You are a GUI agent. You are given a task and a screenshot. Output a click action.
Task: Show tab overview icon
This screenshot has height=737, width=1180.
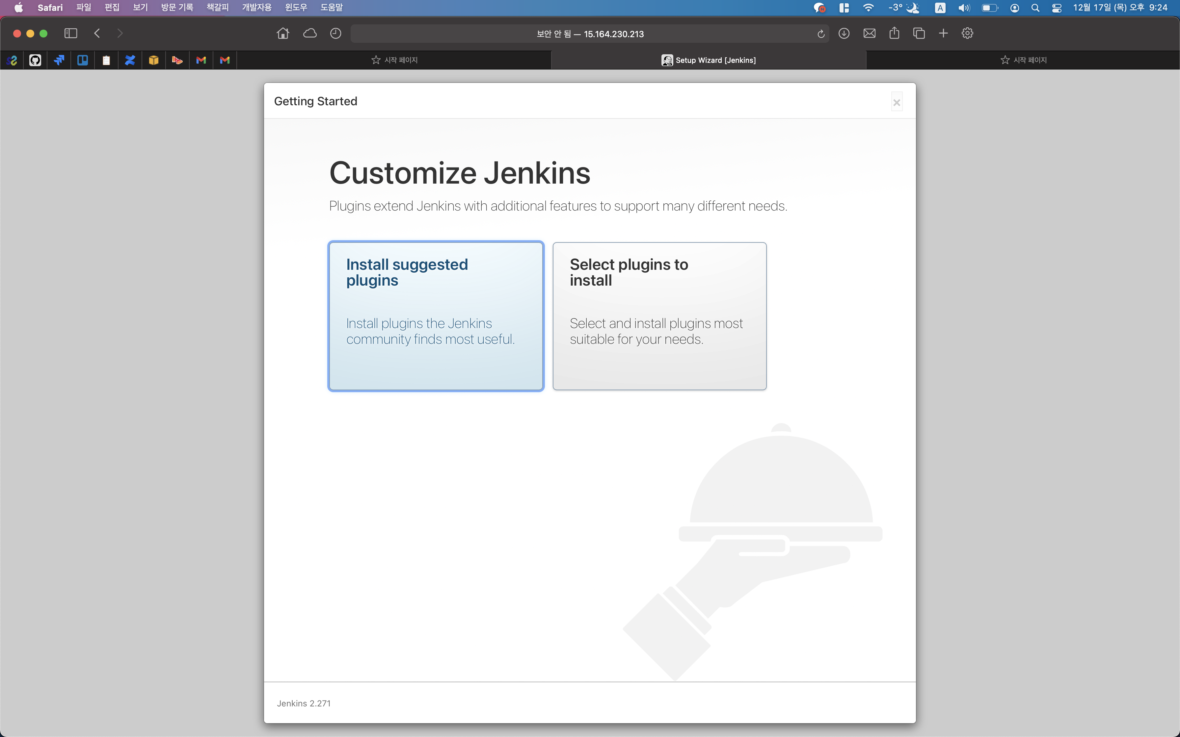919,34
